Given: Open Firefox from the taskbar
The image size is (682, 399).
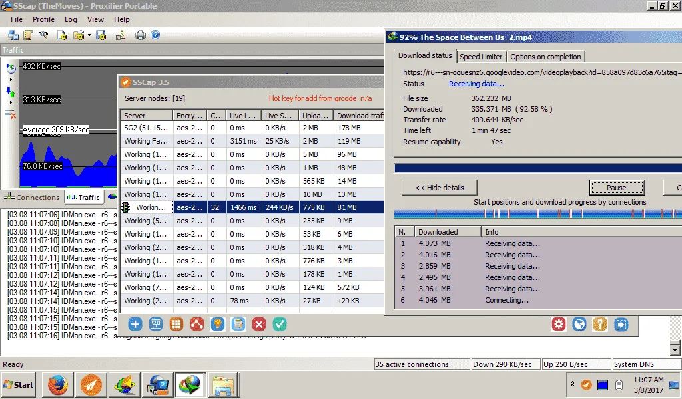Looking at the screenshot, I should pyautogui.click(x=58, y=385).
